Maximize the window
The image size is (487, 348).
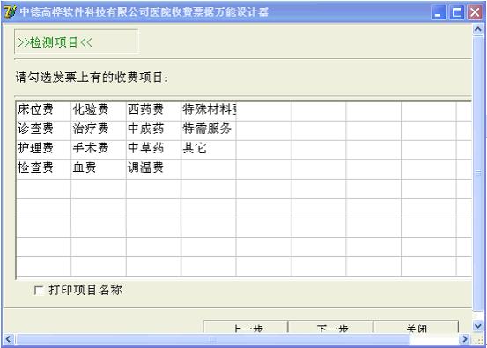457,12
